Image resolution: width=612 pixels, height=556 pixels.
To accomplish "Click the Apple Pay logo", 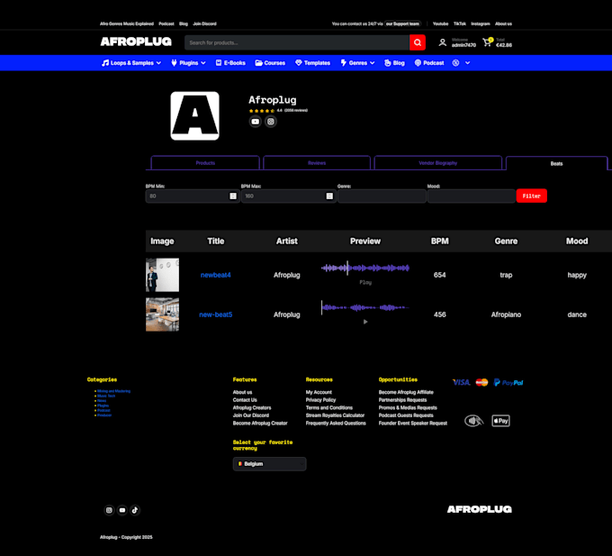I will [x=500, y=421].
